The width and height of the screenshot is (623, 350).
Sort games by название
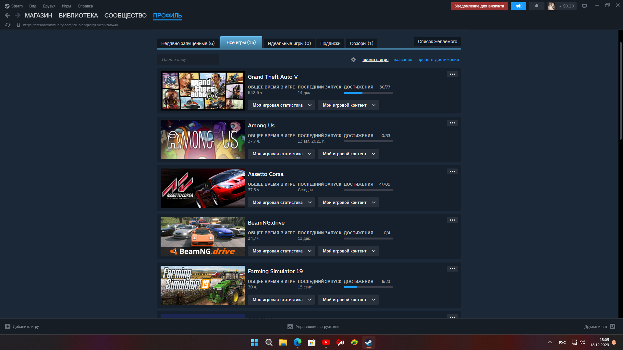pos(403,60)
